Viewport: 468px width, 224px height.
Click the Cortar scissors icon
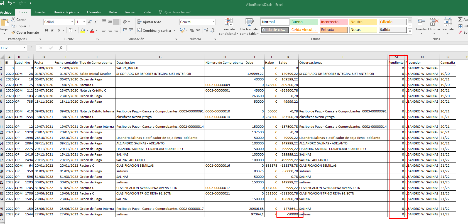[13, 19]
